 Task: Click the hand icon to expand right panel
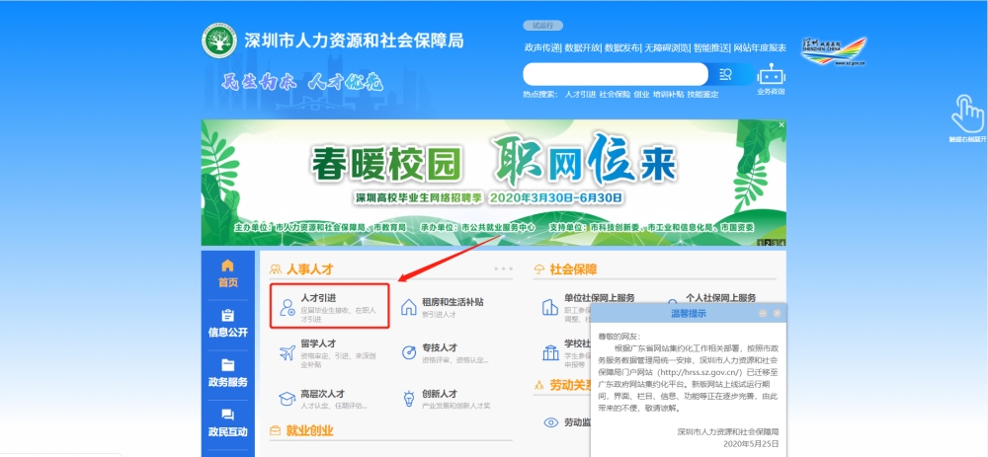click(968, 114)
